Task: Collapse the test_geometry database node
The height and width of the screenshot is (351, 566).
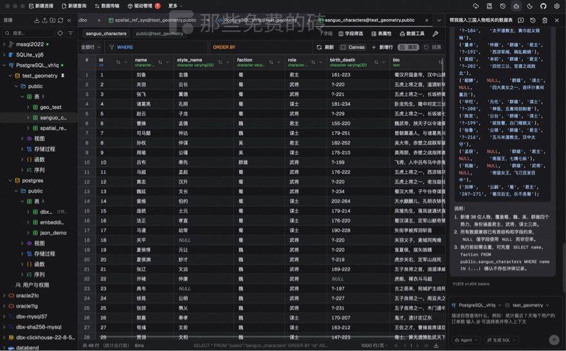Action: (10, 76)
